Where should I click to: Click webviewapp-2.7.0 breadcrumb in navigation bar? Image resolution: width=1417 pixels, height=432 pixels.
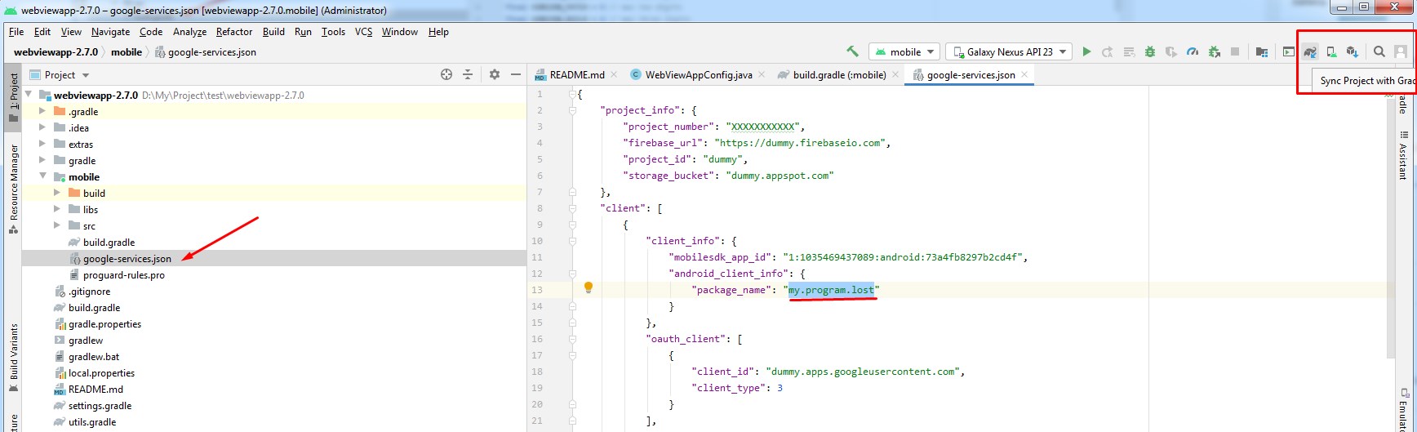pos(56,51)
